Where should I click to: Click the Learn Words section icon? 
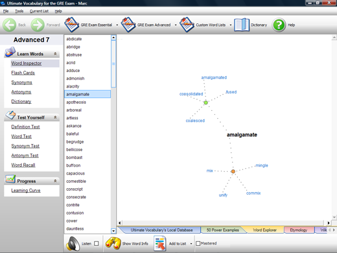[x=10, y=52]
